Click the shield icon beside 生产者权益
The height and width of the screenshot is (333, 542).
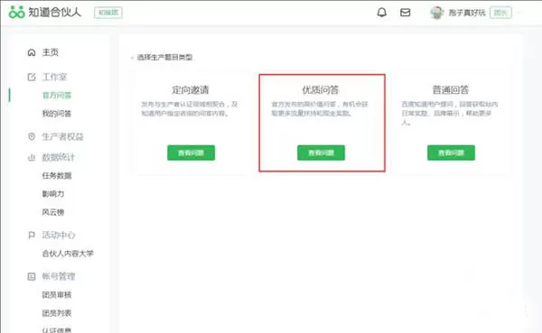[x=32, y=136]
